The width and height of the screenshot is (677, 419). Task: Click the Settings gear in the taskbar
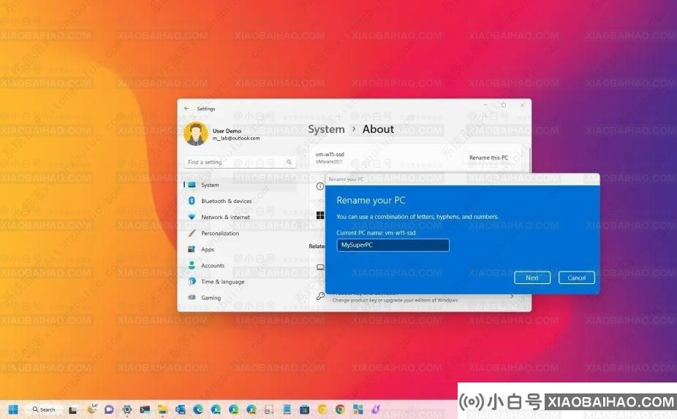127,410
